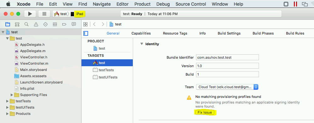The image size is (314, 123).
Task: Switch to the Build Settings tab
Action: click(229, 33)
